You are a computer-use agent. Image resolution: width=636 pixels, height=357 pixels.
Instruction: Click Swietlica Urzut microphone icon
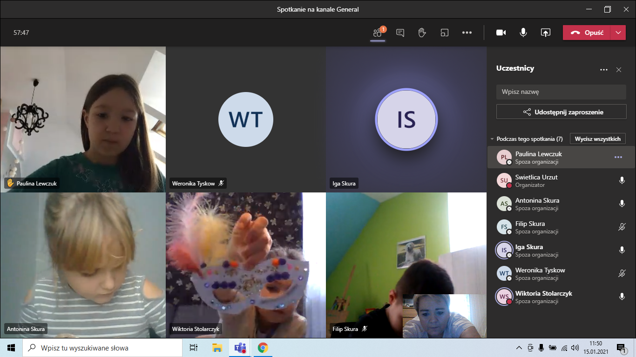[x=622, y=180]
